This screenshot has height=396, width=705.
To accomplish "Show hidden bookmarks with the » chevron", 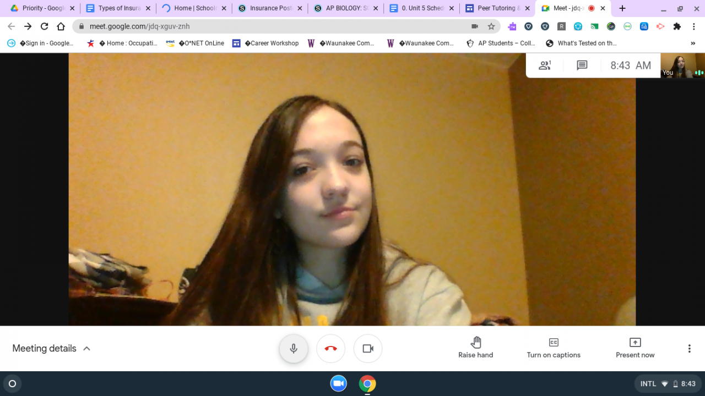I will pos(693,43).
